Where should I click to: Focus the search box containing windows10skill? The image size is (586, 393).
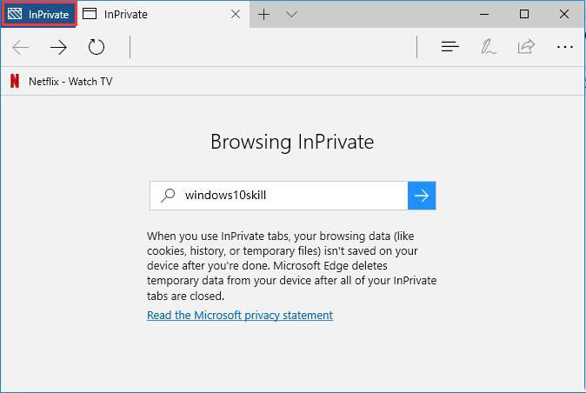tap(279, 196)
